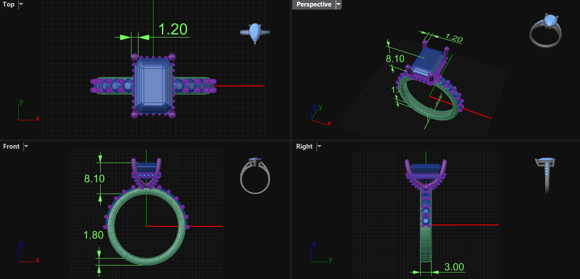Open the Top viewport dropdown arrow
This screenshot has width=580, height=279.
pyautogui.click(x=21, y=4)
